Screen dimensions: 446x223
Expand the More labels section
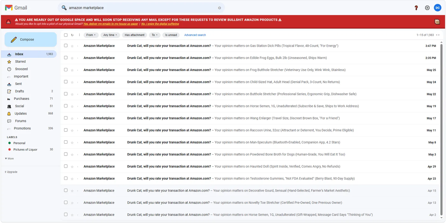9,159
